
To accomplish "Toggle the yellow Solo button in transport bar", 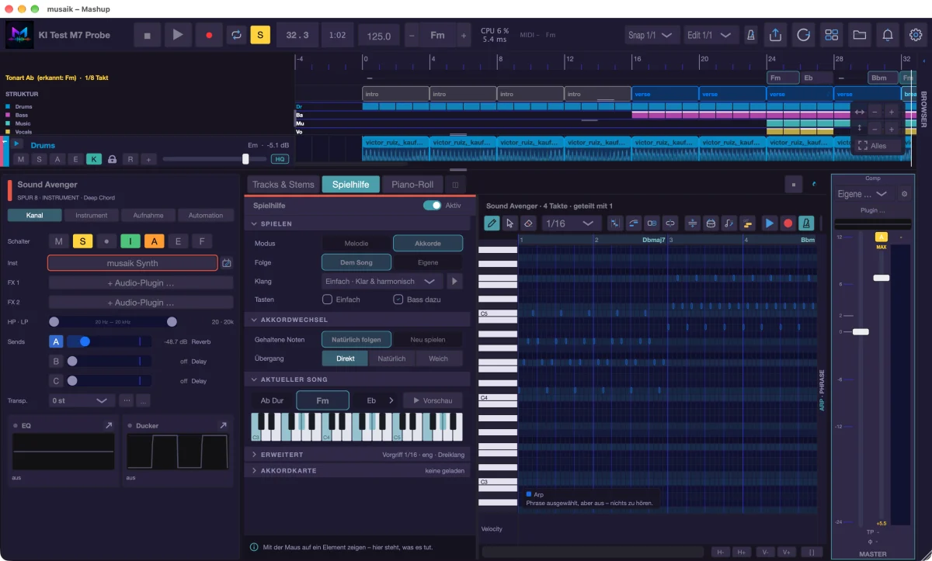I will [259, 35].
